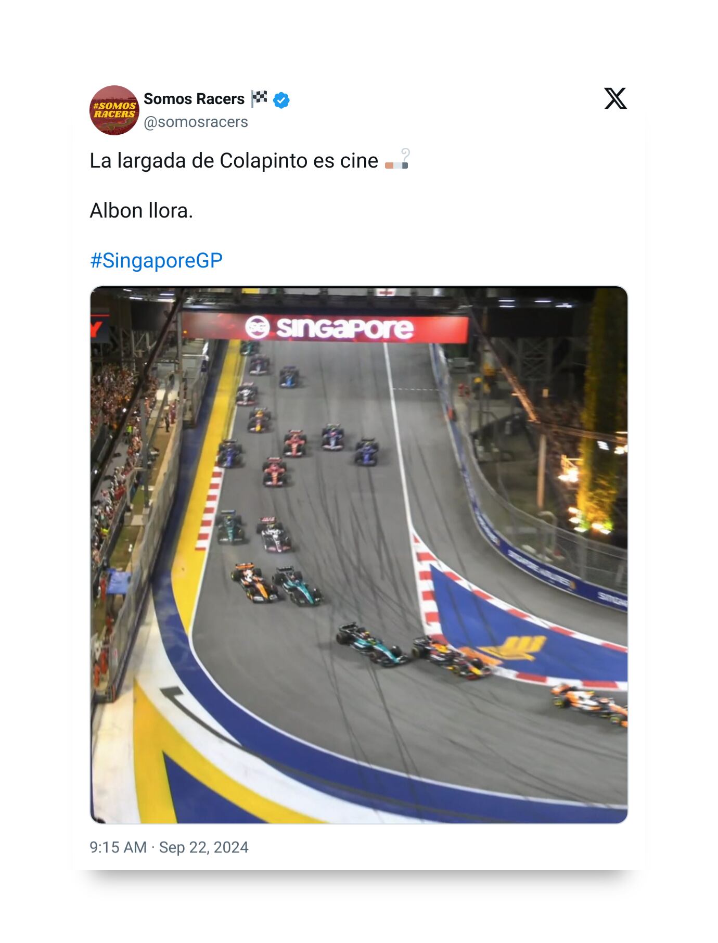Click the green Mercedes car beside the Red Bull
The image size is (718, 943).
[373, 645]
